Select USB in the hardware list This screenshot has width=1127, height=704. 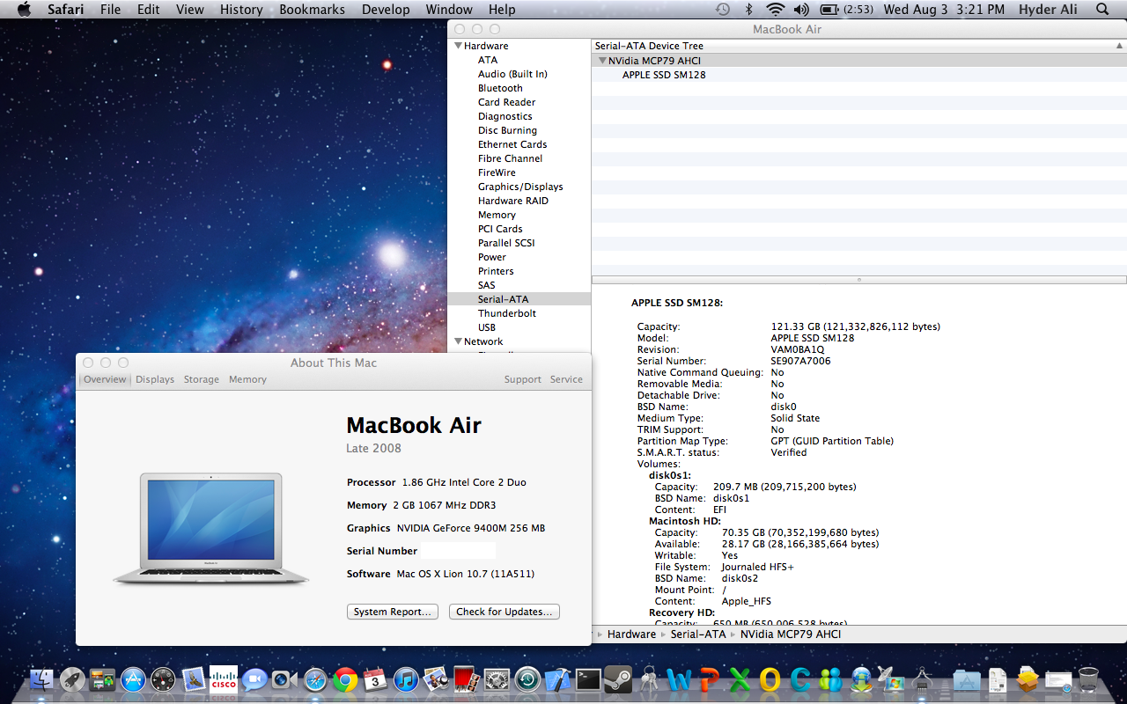(x=487, y=327)
